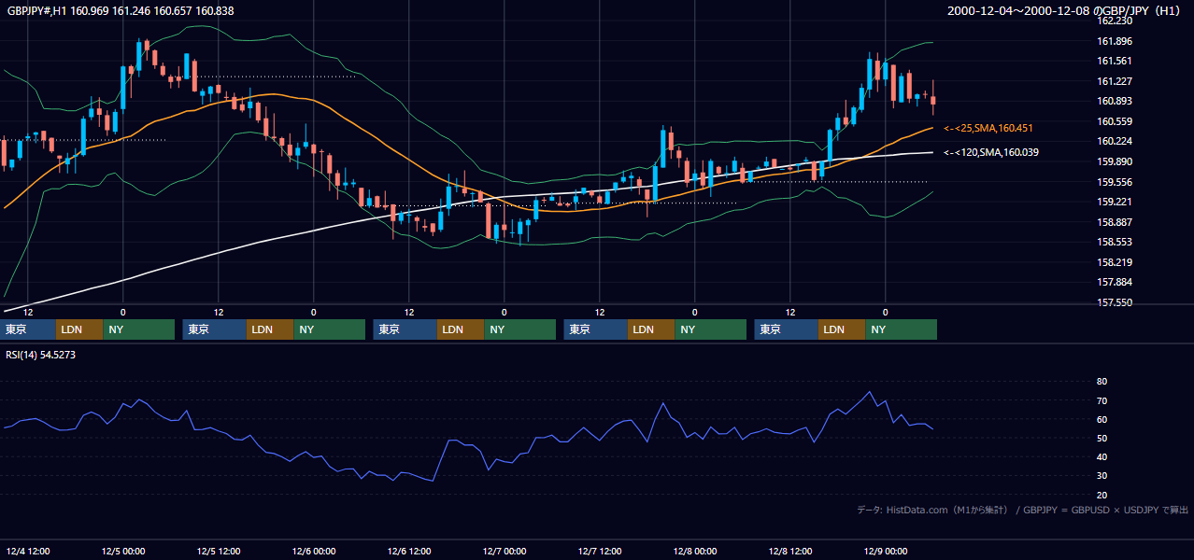The height and width of the screenshot is (560, 1194).
Task: Click price axis label 161.227
Action: 1115,81
